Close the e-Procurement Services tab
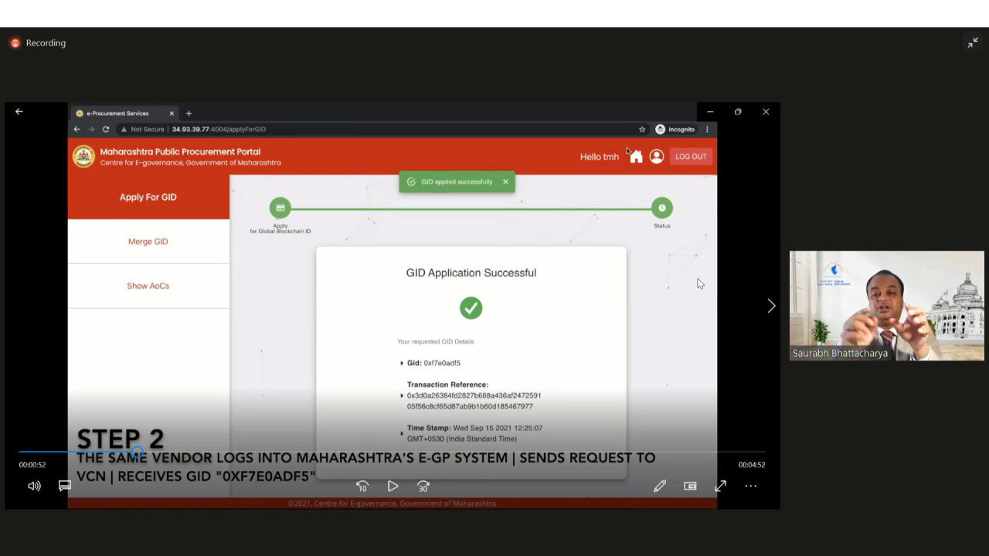The height and width of the screenshot is (556, 989). tap(172, 114)
